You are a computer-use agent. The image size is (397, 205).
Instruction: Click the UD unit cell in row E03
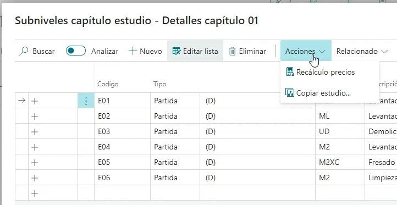tap(340, 131)
